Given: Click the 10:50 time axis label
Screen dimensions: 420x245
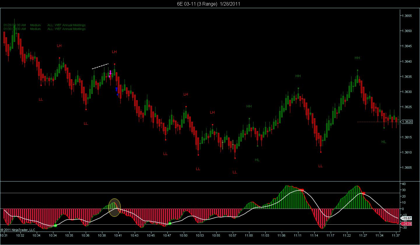Looking at the screenshot, I should coord(184,235).
